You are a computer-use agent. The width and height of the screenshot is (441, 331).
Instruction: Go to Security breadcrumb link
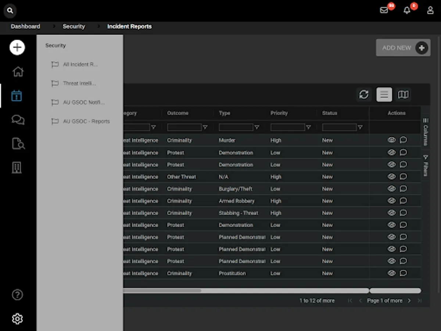tap(73, 26)
